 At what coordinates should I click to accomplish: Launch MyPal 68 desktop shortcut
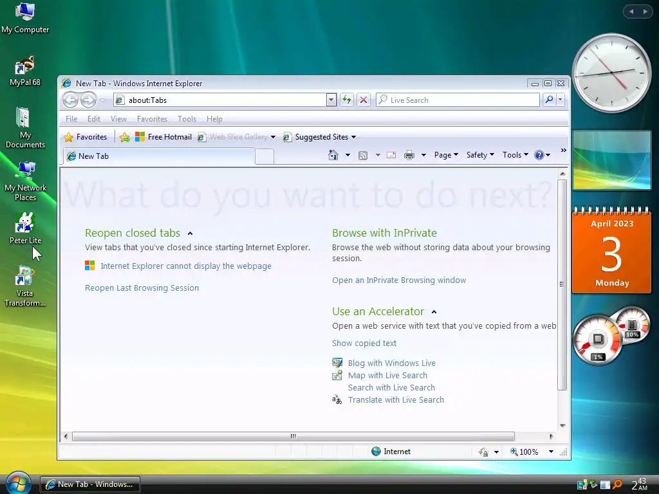[25, 71]
